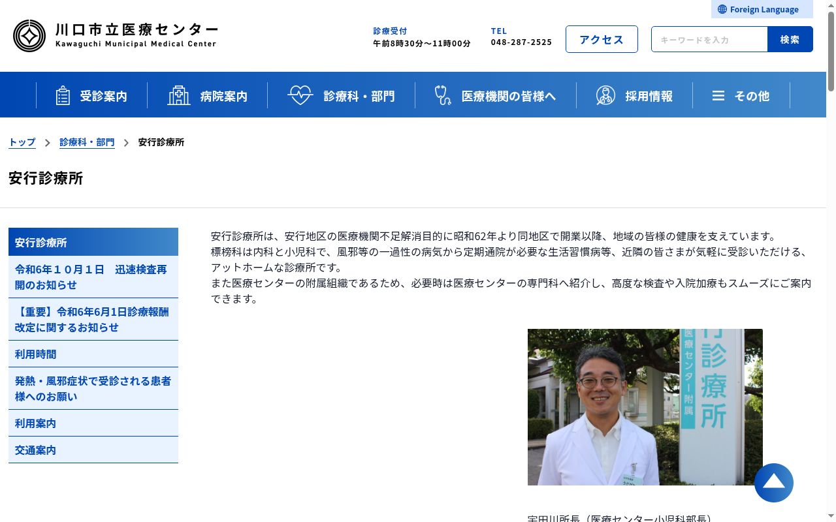Click the clinic director photo
836x522 pixels.
coord(645,407)
